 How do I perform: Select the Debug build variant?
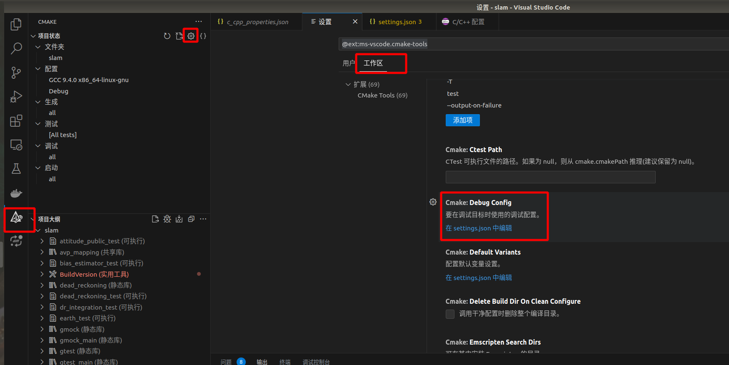(x=58, y=91)
